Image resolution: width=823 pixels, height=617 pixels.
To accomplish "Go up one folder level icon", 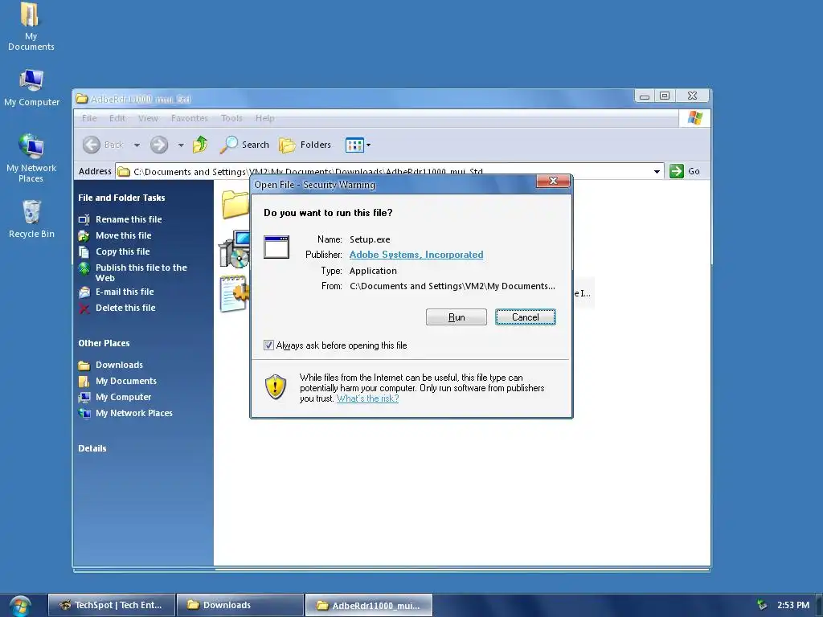I will click(200, 145).
